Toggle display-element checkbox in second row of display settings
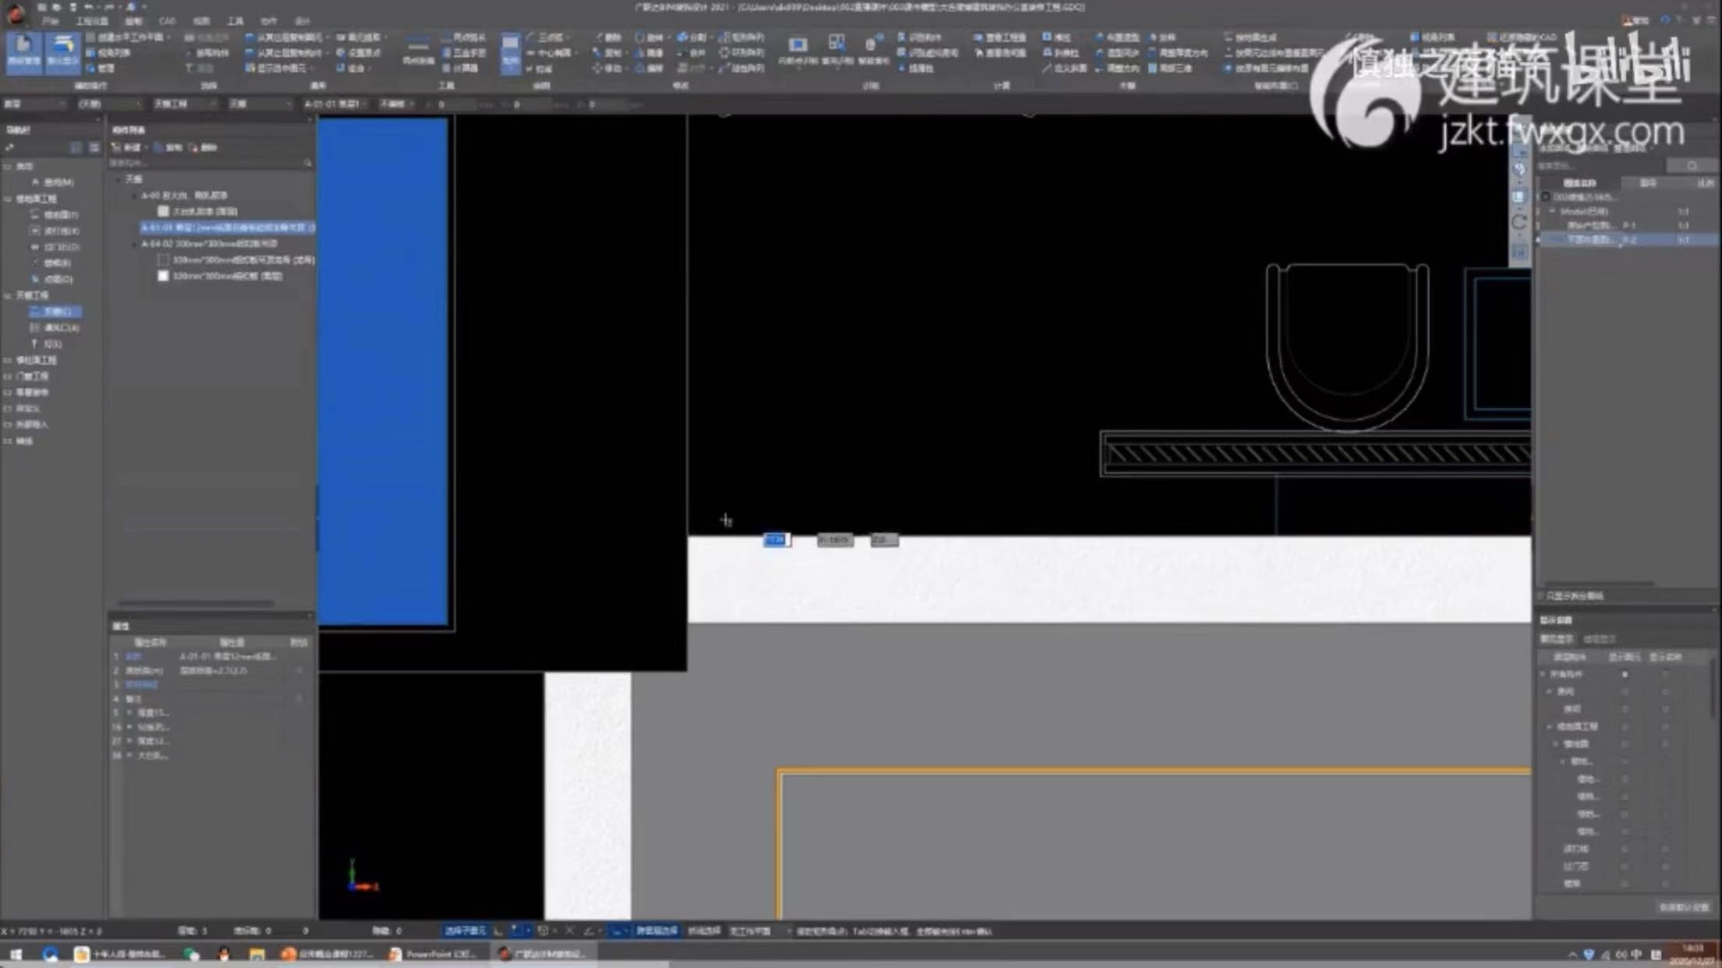1722x968 pixels. tap(1625, 692)
